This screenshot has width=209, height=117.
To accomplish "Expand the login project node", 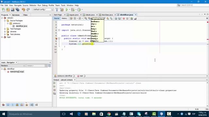I will (x=2, y=37).
